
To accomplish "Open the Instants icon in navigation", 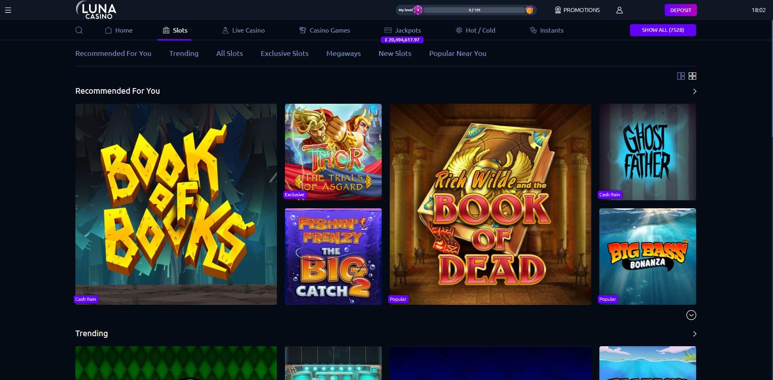I will (x=533, y=30).
